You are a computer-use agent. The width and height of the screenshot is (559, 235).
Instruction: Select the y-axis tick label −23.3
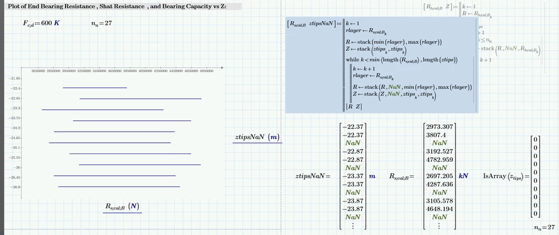16,108
